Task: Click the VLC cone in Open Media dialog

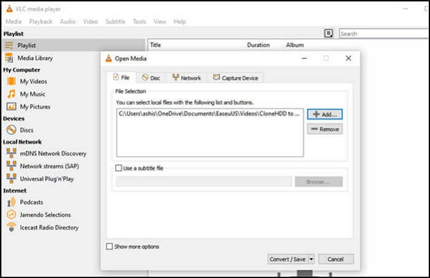Action: 109,58
